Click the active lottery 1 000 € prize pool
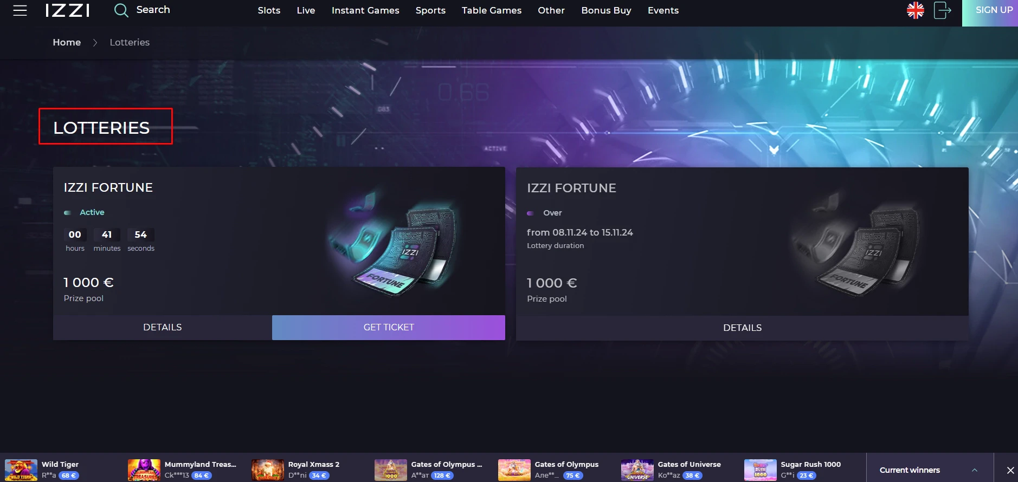The height and width of the screenshot is (482, 1018). 88,283
